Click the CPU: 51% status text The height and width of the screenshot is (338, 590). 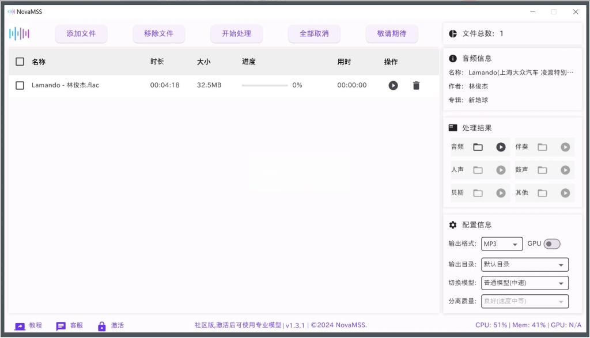tap(491, 325)
